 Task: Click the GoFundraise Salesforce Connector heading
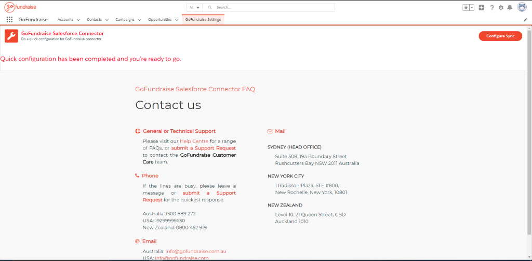pyautogui.click(x=62, y=34)
